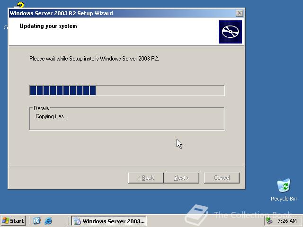Click the disabled Back button
The image size is (303, 227).
pyautogui.click(x=146, y=178)
